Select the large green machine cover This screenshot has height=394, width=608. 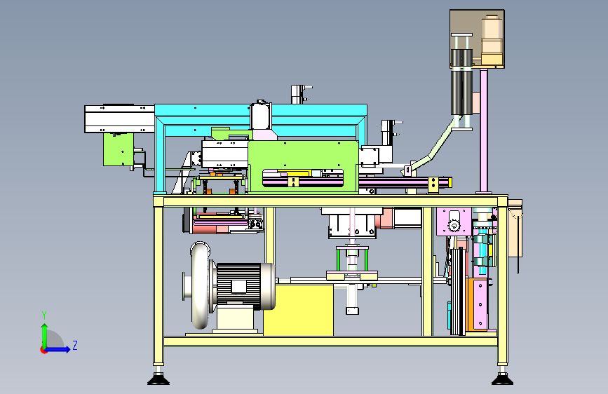pos(303,166)
